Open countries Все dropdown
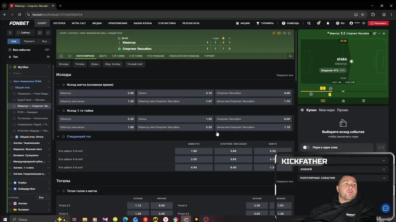396x222 pixels. pyautogui.click(x=43, y=197)
